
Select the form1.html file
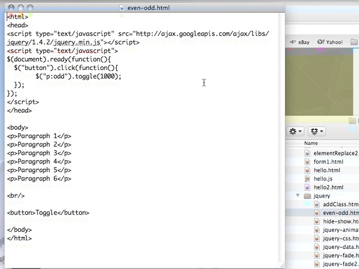click(x=323, y=162)
